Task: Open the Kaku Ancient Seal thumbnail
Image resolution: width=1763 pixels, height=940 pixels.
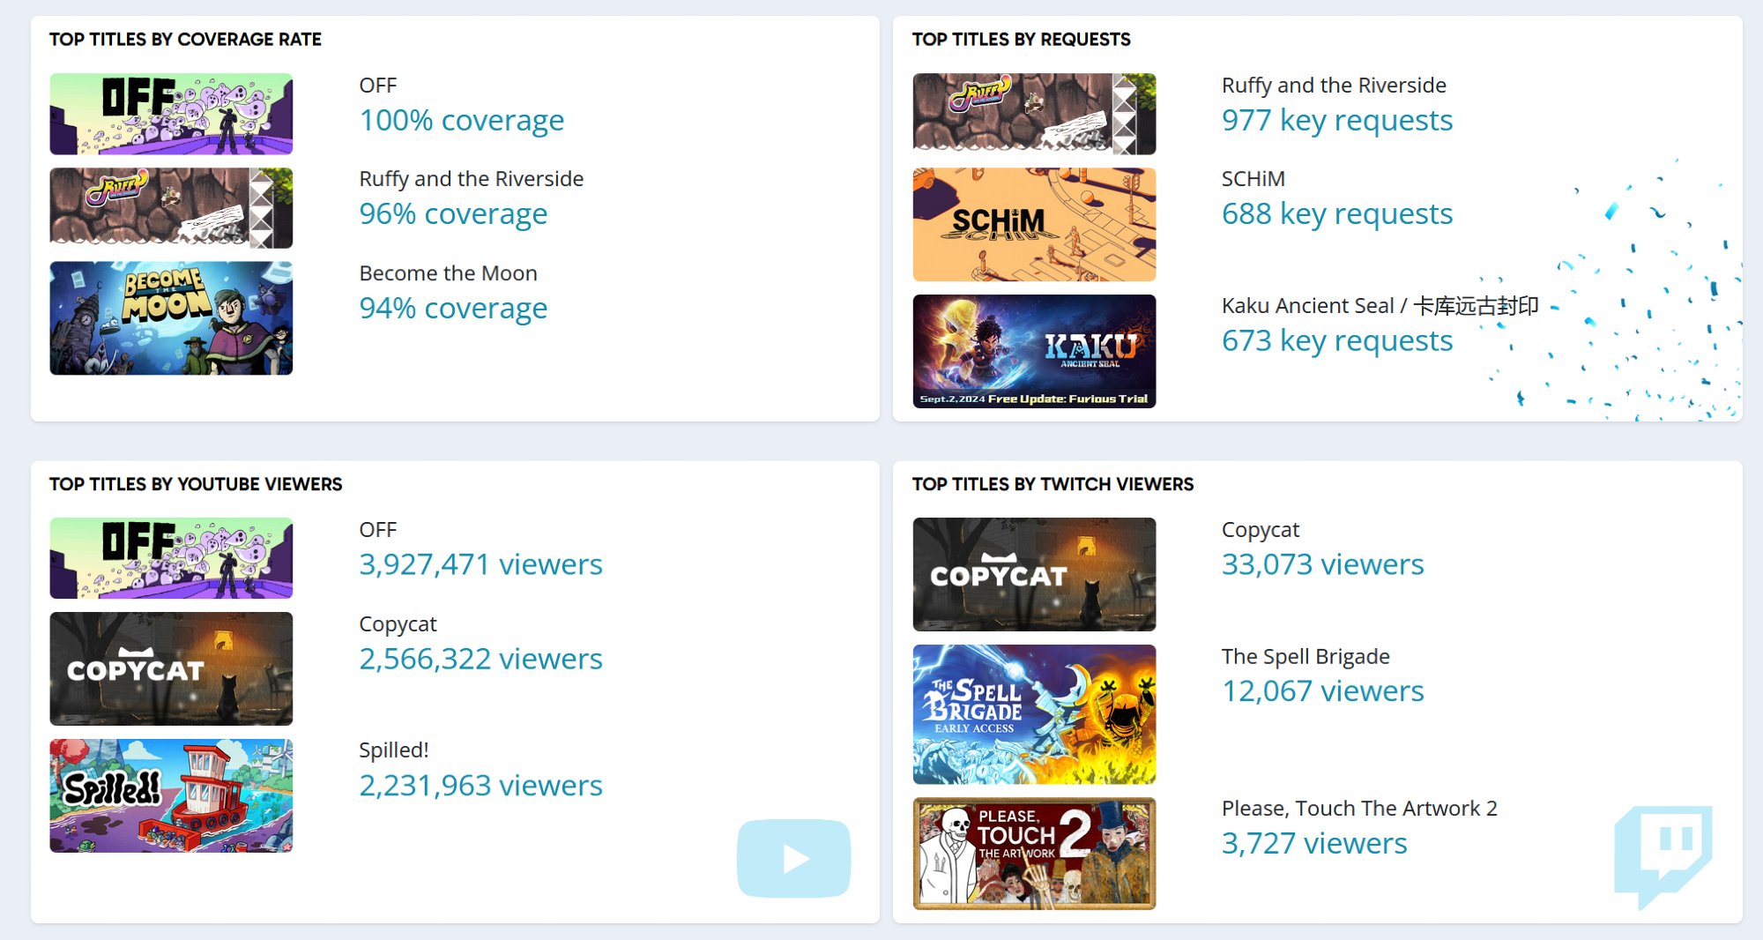Action: (x=1034, y=351)
